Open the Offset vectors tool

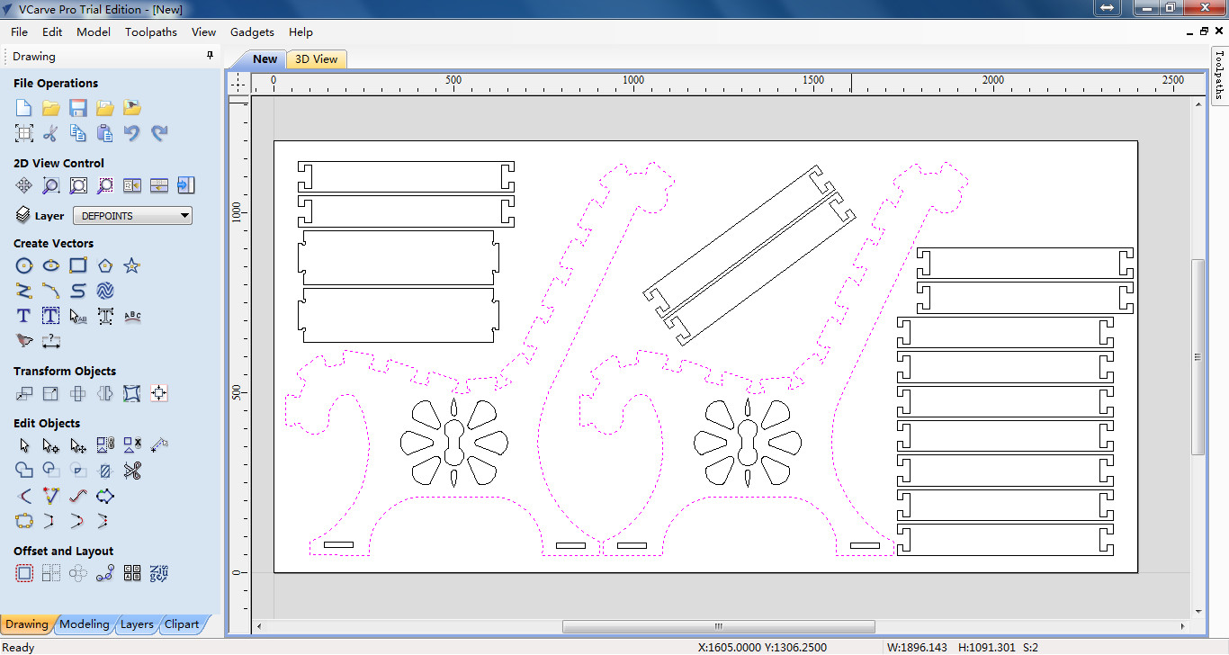pos(24,573)
